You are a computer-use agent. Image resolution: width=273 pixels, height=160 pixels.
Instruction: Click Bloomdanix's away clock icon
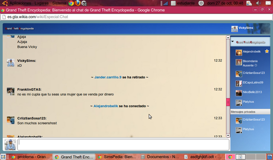tap(256, 65)
